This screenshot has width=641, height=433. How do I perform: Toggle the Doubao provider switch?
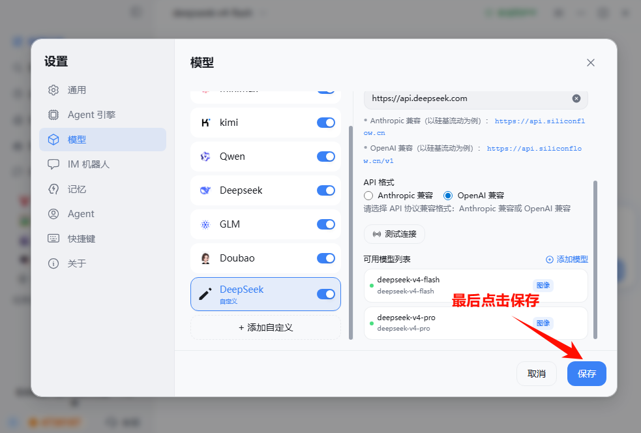[326, 258]
